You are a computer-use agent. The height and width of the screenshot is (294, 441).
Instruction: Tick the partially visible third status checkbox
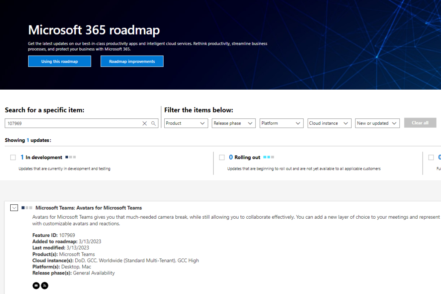[431, 157]
